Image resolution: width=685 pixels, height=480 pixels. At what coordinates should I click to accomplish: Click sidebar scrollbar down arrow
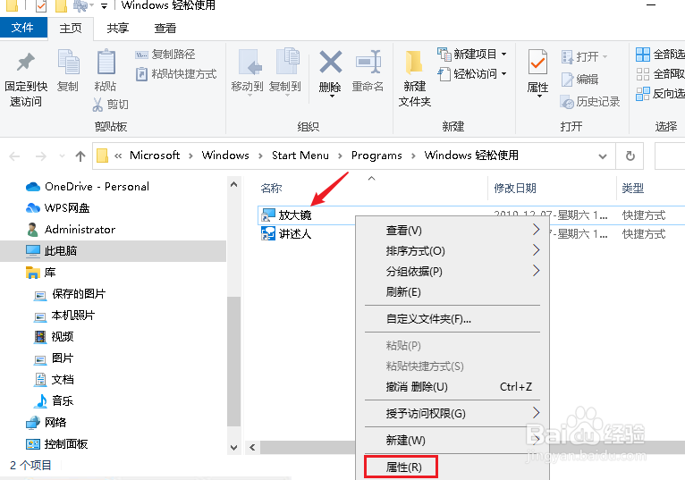233,447
